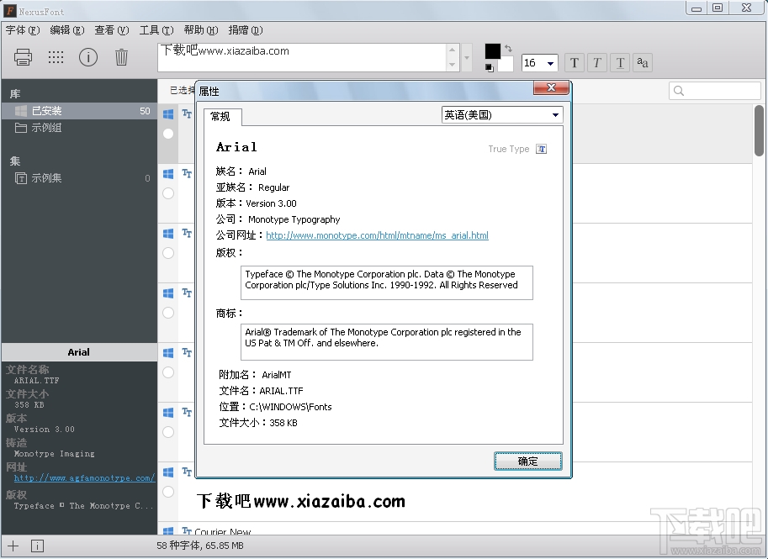
Task: Select the fifth font row radio circle
Action: 168,372
